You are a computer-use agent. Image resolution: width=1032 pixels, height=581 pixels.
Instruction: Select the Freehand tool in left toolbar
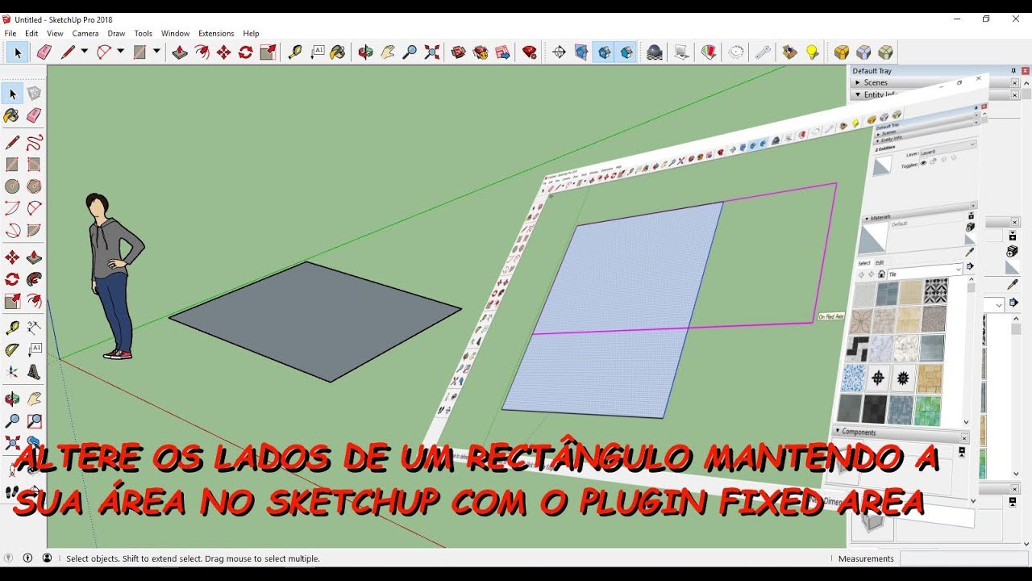pos(34,143)
